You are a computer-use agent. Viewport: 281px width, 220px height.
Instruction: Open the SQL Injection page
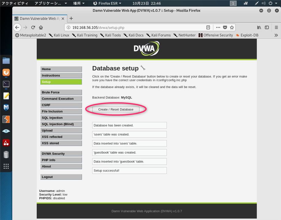click(61, 118)
